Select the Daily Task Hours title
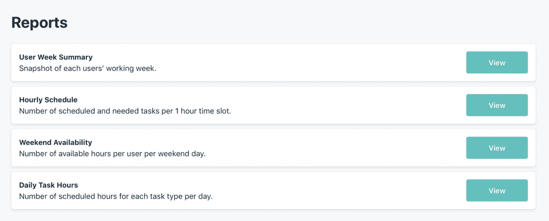The width and height of the screenshot is (549, 221). (49, 185)
